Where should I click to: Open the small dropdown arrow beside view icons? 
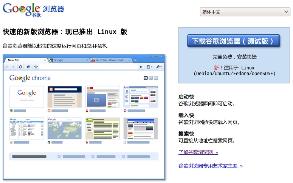[x=156, y=78]
